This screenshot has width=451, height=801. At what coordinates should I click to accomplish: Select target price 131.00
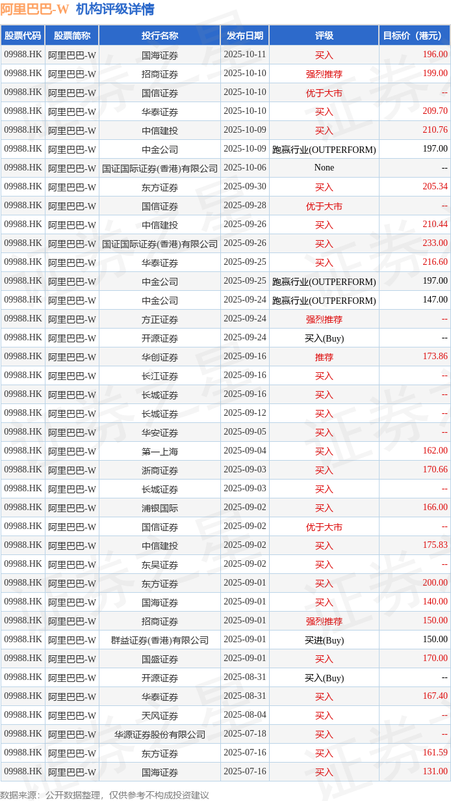[x=435, y=772]
